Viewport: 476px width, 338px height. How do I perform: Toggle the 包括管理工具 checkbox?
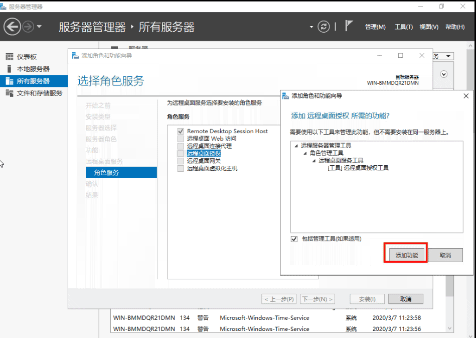pos(294,239)
